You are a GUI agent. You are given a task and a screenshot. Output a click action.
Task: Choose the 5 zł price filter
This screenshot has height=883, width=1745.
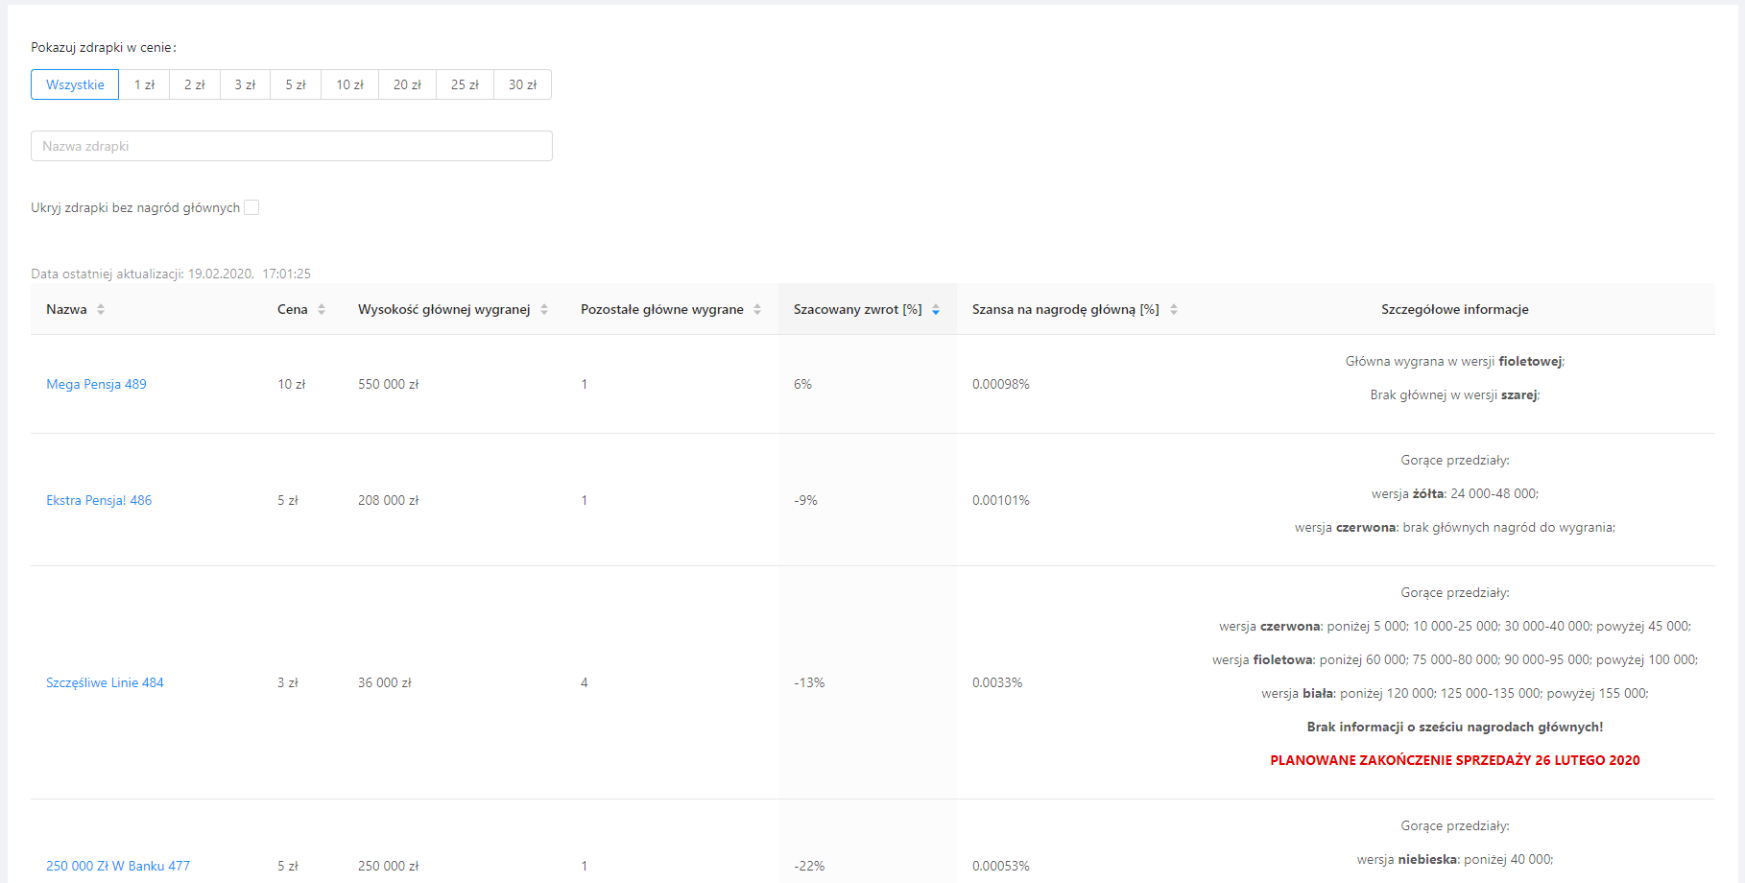(296, 84)
